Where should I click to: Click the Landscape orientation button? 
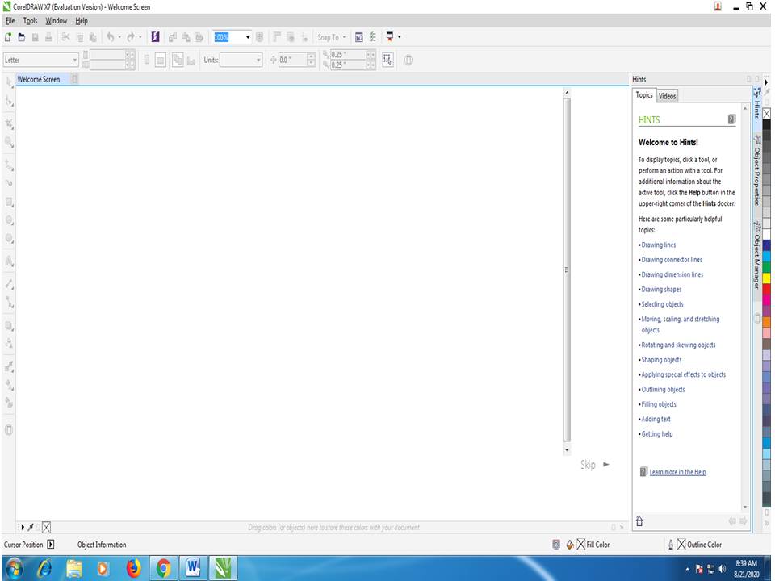coord(160,60)
